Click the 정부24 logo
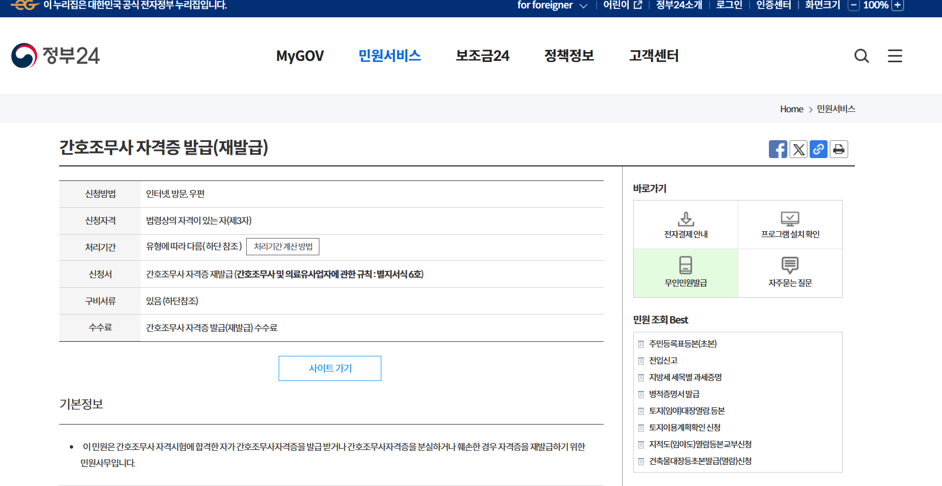The width and height of the screenshot is (942, 486). pos(55,55)
